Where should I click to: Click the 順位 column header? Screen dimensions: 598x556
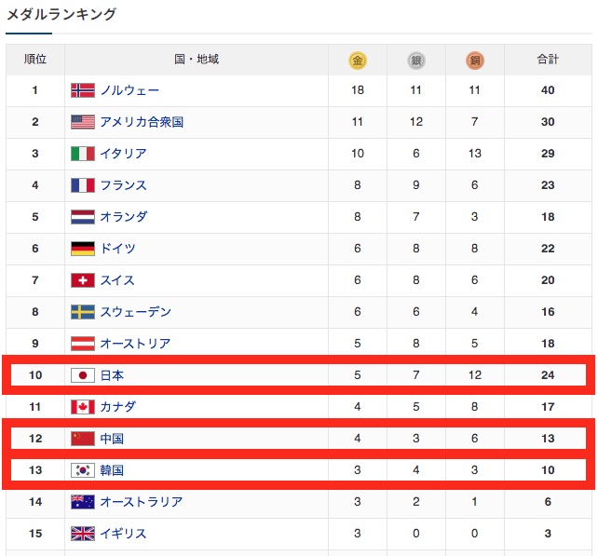point(35,60)
